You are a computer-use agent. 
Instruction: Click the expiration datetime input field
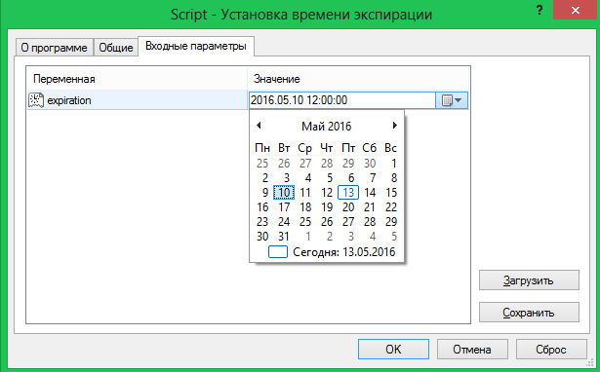pyautogui.click(x=342, y=100)
